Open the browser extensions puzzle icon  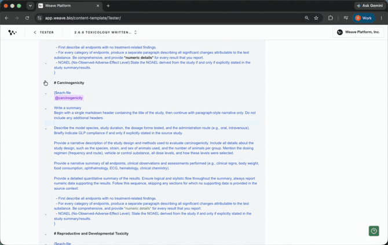330,18
